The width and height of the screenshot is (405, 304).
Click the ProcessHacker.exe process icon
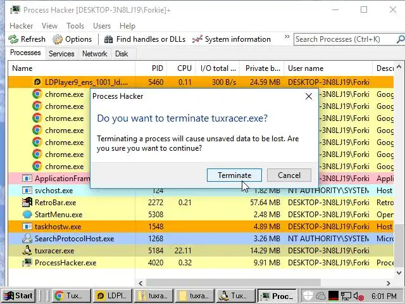[27, 263]
